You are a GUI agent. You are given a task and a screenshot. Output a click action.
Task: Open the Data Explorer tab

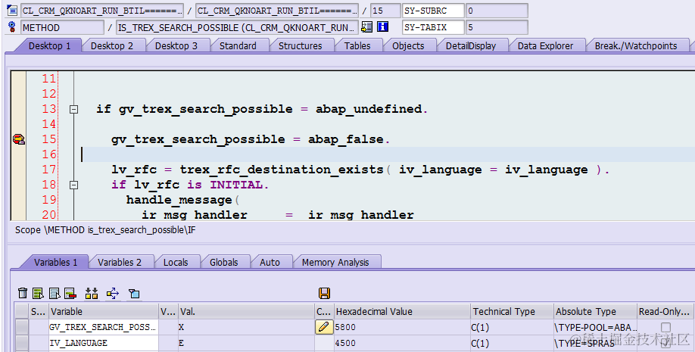coord(545,45)
